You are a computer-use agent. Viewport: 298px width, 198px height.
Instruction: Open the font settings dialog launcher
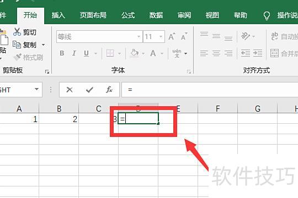coord(189,71)
